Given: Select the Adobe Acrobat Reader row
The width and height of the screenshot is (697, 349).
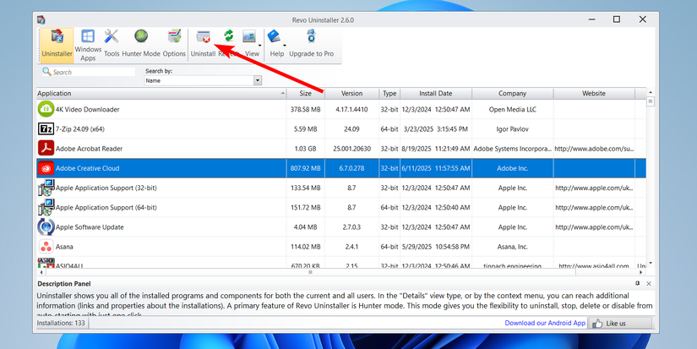Looking at the screenshot, I should pos(341,149).
